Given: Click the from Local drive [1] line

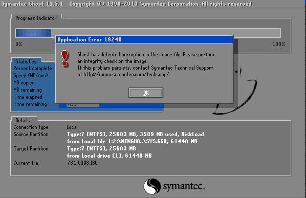Looking at the screenshot, I should pyautogui.click(x=110, y=156).
